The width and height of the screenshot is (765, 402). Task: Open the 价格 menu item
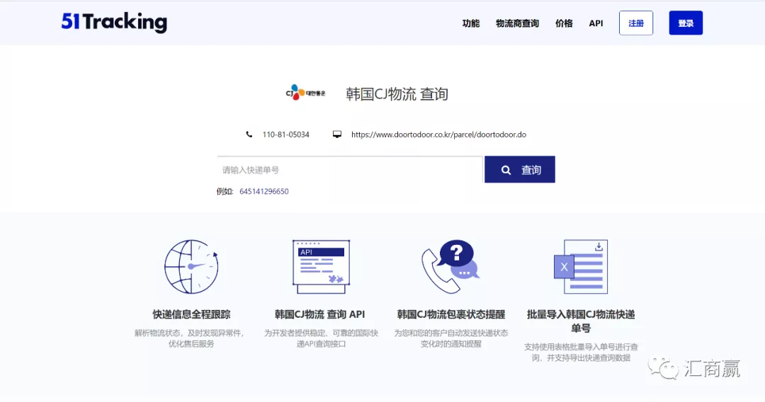pyautogui.click(x=564, y=23)
